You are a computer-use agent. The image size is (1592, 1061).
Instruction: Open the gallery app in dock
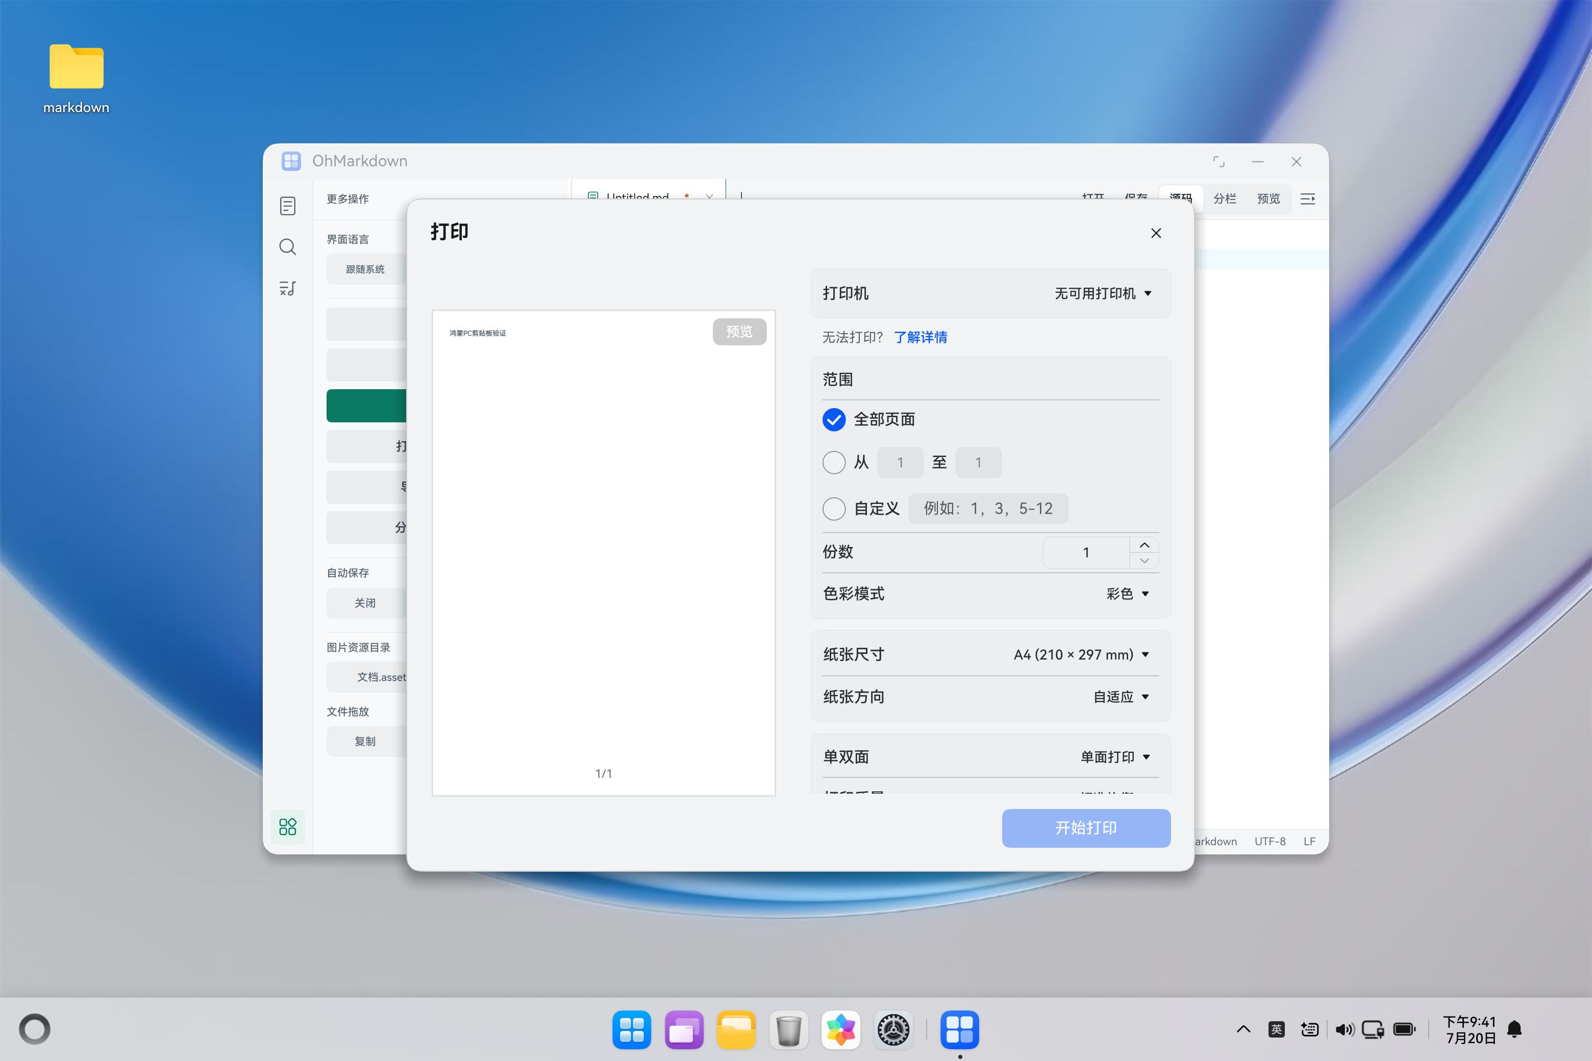[841, 1030]
